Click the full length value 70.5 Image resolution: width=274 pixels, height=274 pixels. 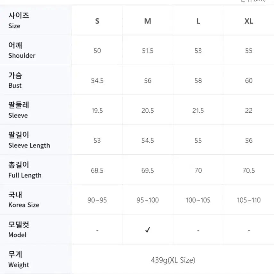click(x=249, y=170)
